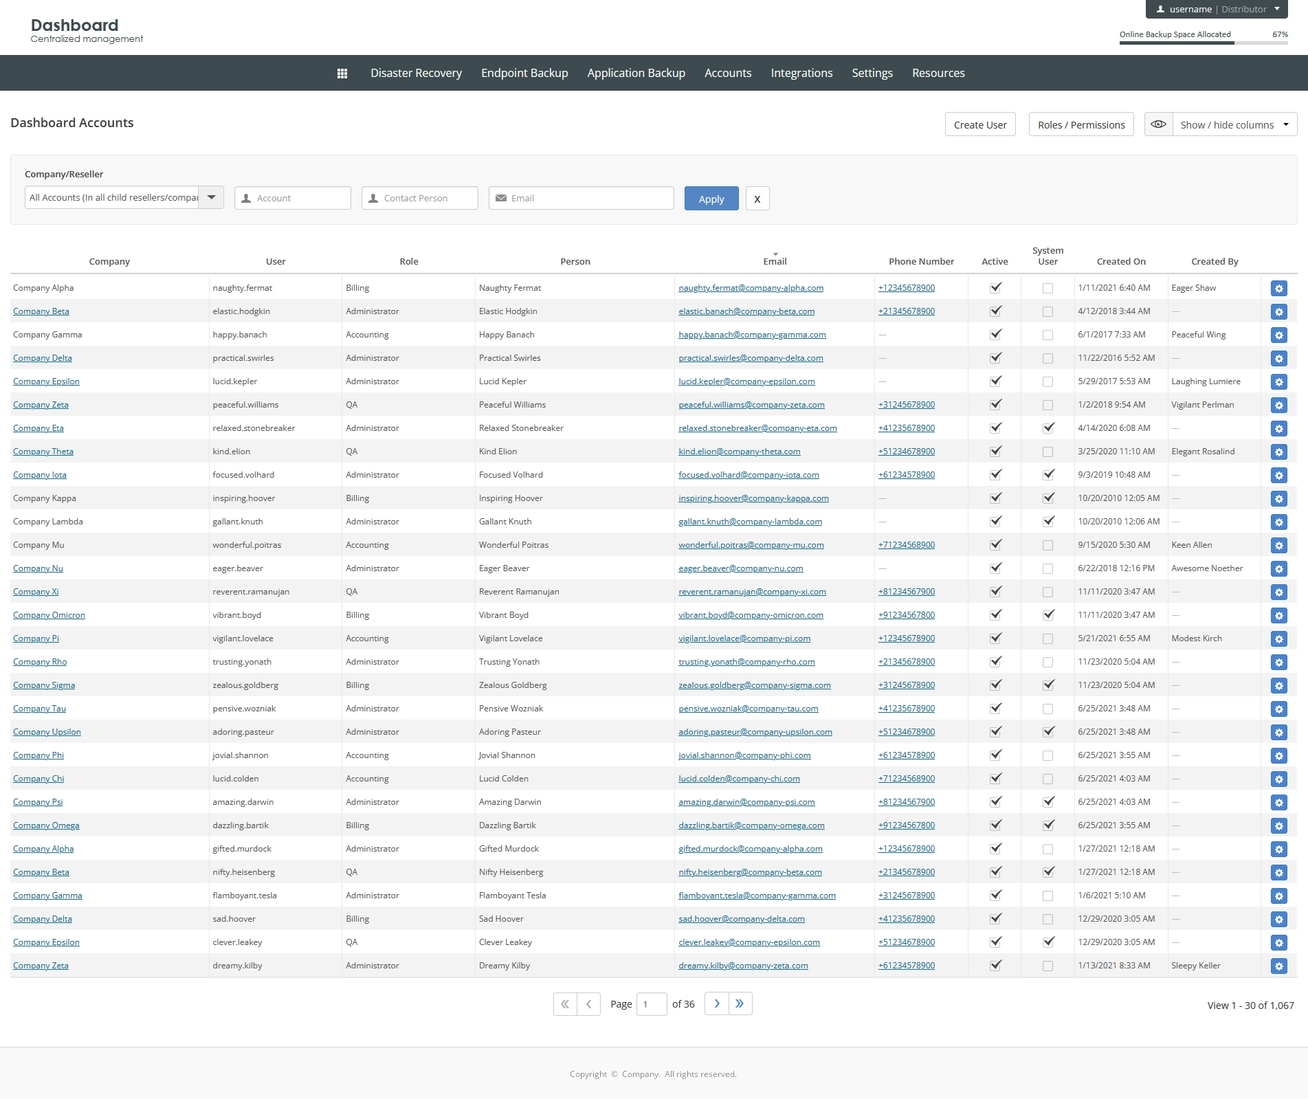Open gear settings for wonderful.poitras row
The width and height of the screenshot is (1308, 1099).
(x=1278, y=546)
